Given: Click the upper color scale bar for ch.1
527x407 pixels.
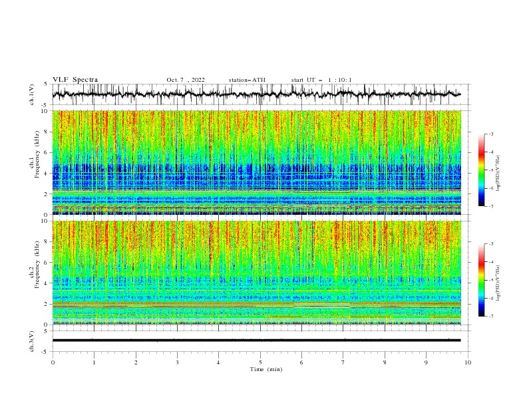Looking at the screenshot, I should [481, 170].
